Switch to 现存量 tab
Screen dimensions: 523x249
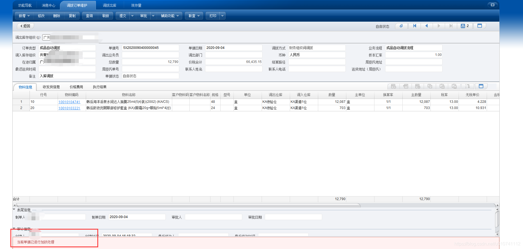pyautogui.click(x=136, y=5)
